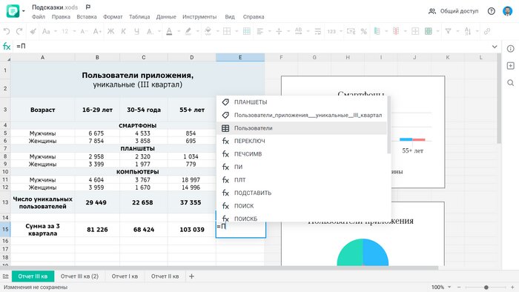
Task: Click the horizontal alignment icon
Action: 260,31
